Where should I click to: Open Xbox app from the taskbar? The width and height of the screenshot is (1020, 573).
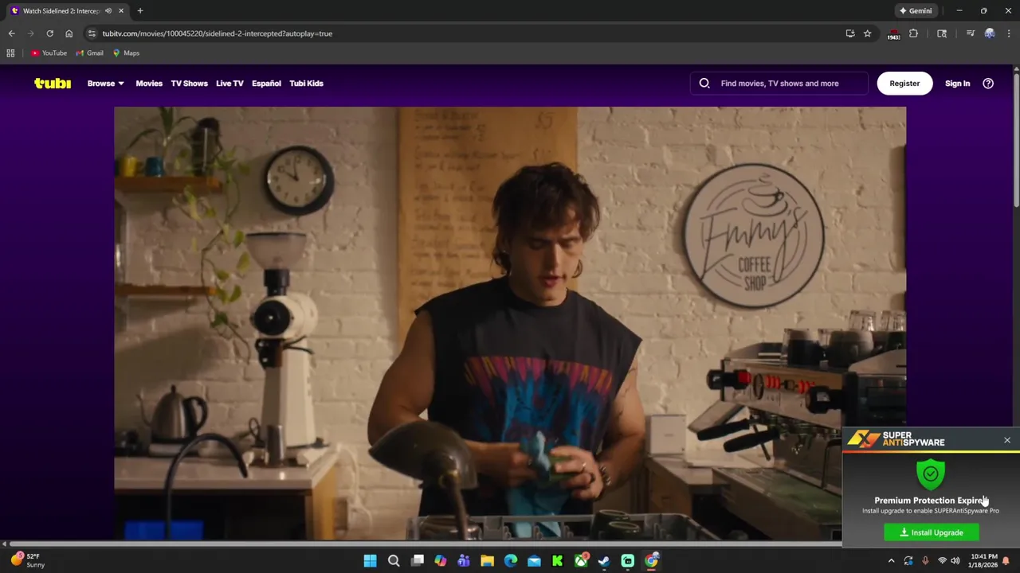click(581, 561)
